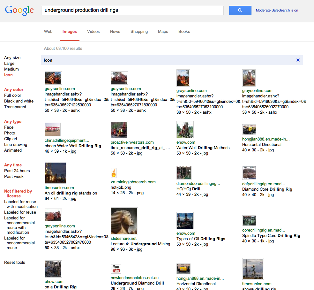Filter by Any size
Image resolution: width=314 pixels, height=290 pixels.
pyautogui.click(x=12, y=58)
